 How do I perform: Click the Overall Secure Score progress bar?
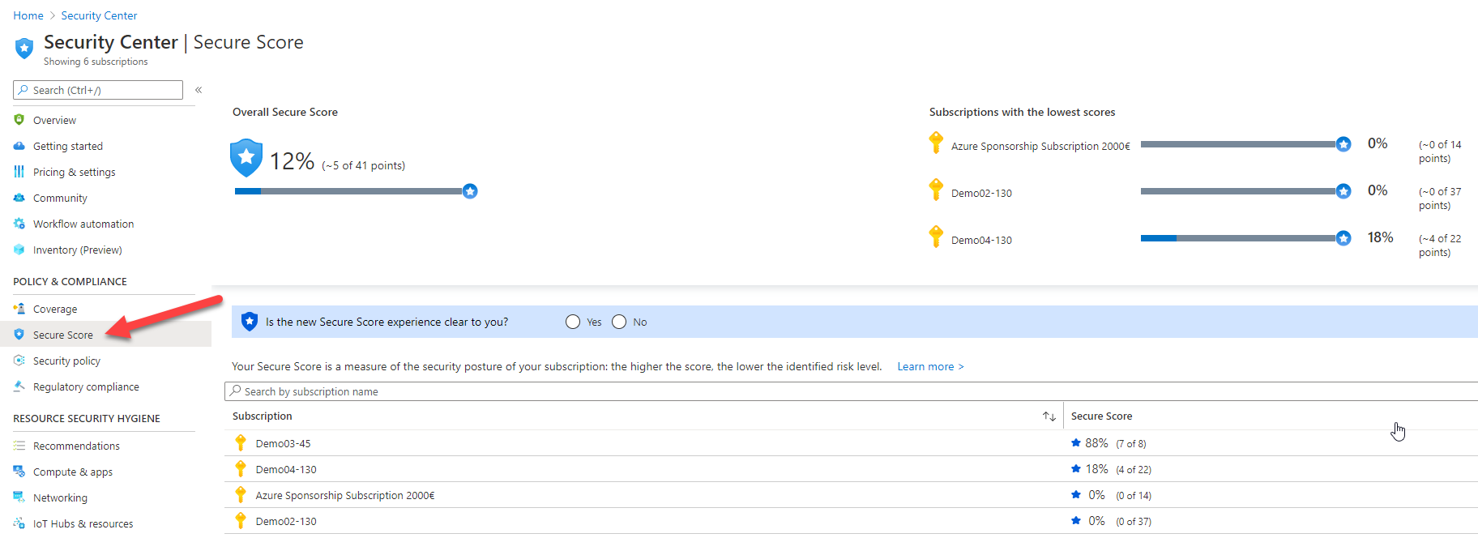click(x=356, y=191)
